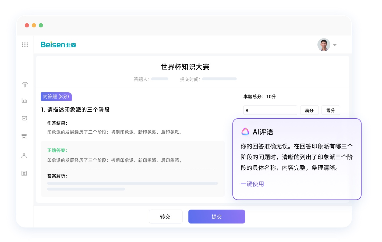The width and height of the screenshot is (382, 242).
Task: Click the document list sidebar icon
Action: coord(24,173)
